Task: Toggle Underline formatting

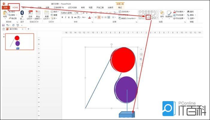Action: (x=69, y=17)
